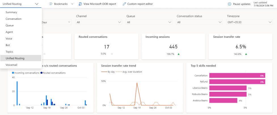Screen dimensions: 277x115
Task: Open the Custom report editor
Action: 138,4
